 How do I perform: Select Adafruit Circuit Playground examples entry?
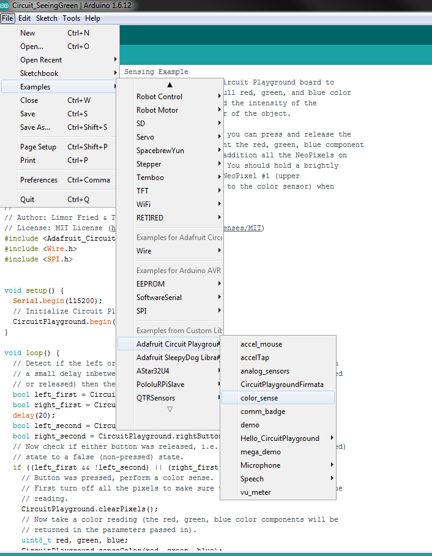tap(169, 344)
